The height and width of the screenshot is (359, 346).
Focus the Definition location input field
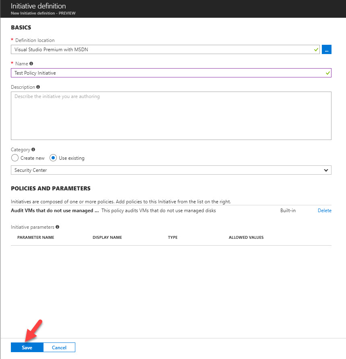pos(165,50)
